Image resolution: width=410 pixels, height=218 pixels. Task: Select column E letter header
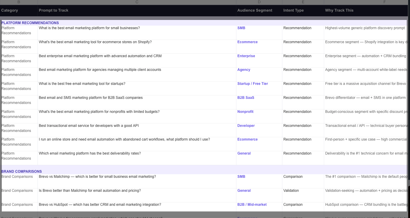pyautogui.click(x=303, y=2)
